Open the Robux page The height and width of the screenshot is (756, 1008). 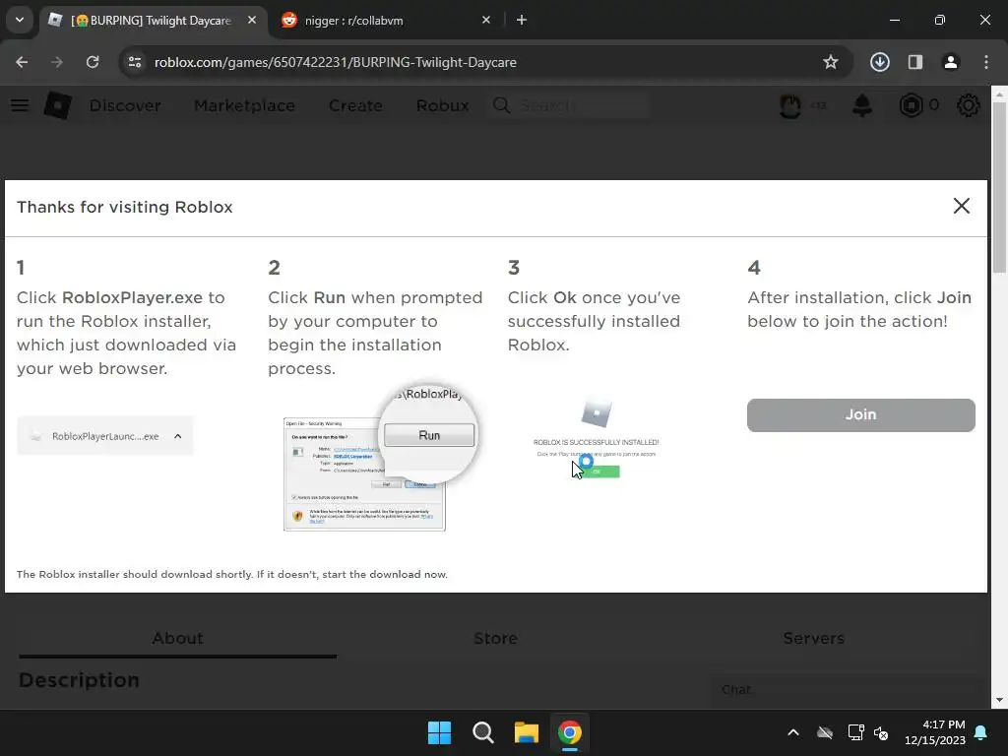click(x=442, y=105)
